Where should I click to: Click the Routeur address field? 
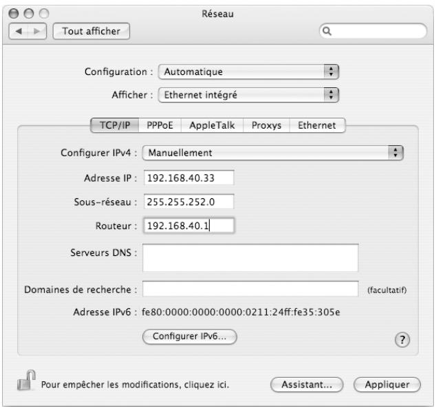[x=189, y=226]
